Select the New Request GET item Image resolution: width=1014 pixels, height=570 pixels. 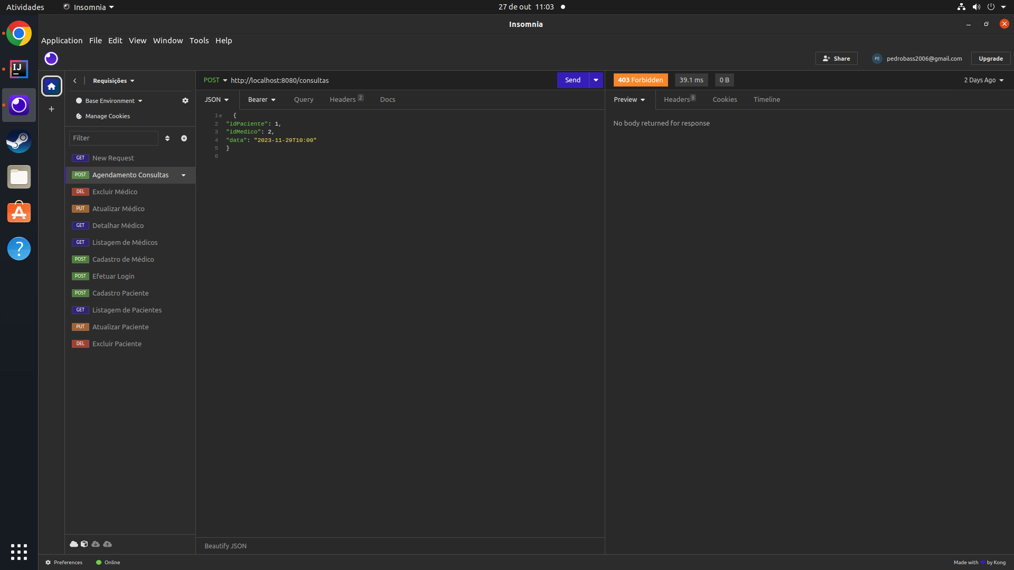coord(130,158)
